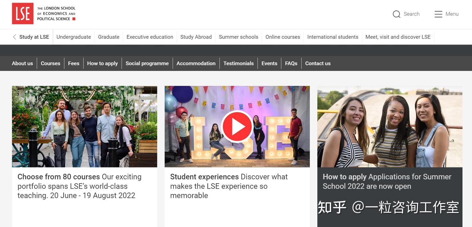Click the magnifying glass search icon

[397, 14]
